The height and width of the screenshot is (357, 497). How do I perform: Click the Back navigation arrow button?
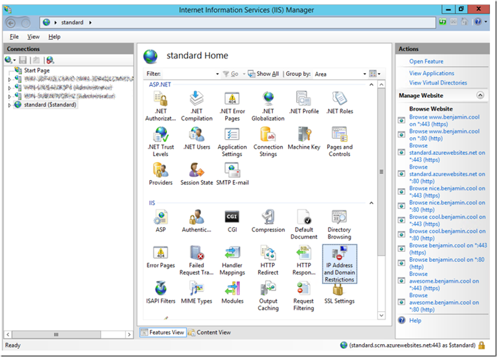(11, 23)
